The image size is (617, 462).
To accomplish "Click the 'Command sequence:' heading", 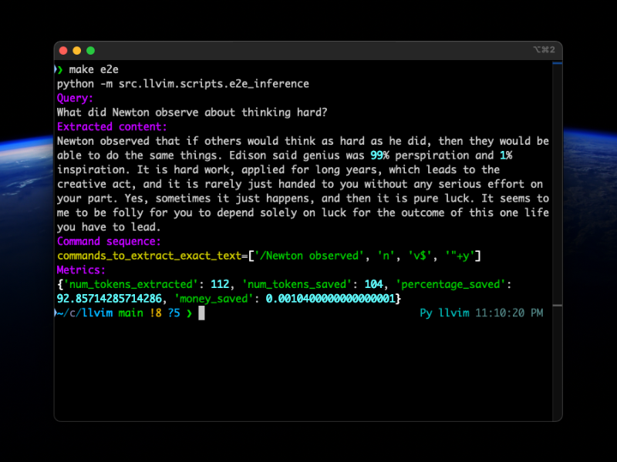I will 109,241.
